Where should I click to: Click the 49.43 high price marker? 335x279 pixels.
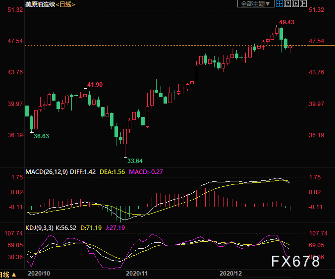coord(286,22)
